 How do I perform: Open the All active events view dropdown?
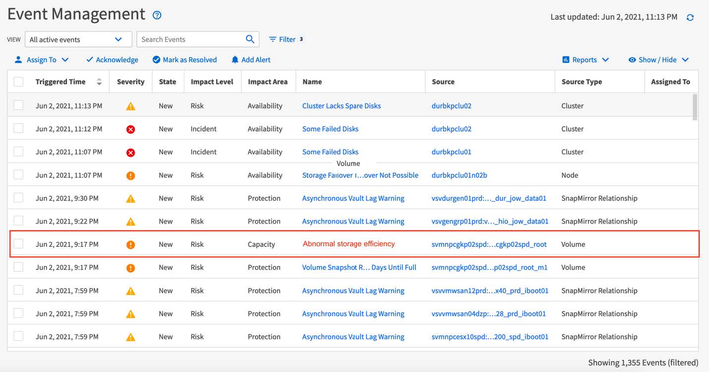(78, 40)
